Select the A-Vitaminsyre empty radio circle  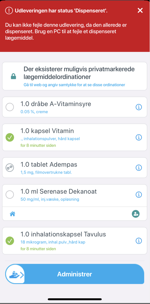coord(10,107)
